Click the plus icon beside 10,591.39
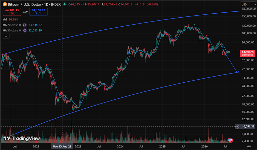 (x=237, y=126)
